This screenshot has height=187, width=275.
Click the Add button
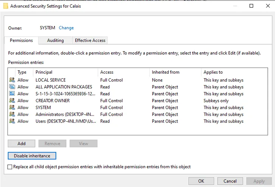[x=22, y=144]
